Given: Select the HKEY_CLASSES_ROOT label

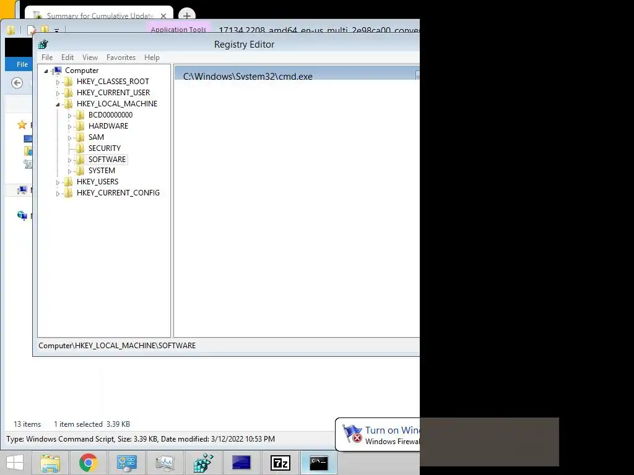Looking at the screenshot, I should (113, 82).
